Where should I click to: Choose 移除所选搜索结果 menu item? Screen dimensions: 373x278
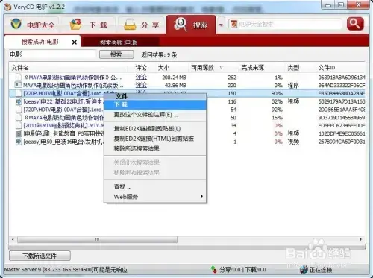pyautogui.click(x=155, y=148)
